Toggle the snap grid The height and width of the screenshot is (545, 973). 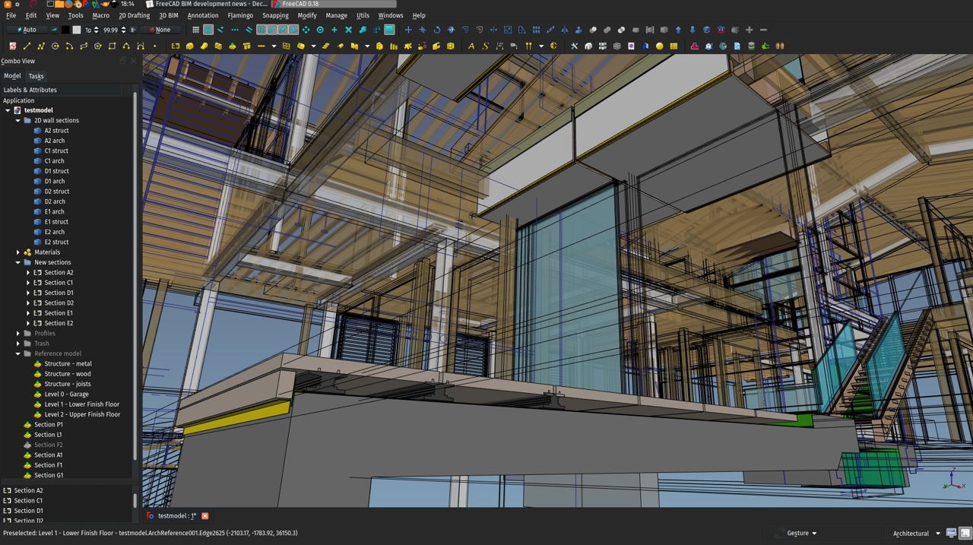[x=196, y=30]
